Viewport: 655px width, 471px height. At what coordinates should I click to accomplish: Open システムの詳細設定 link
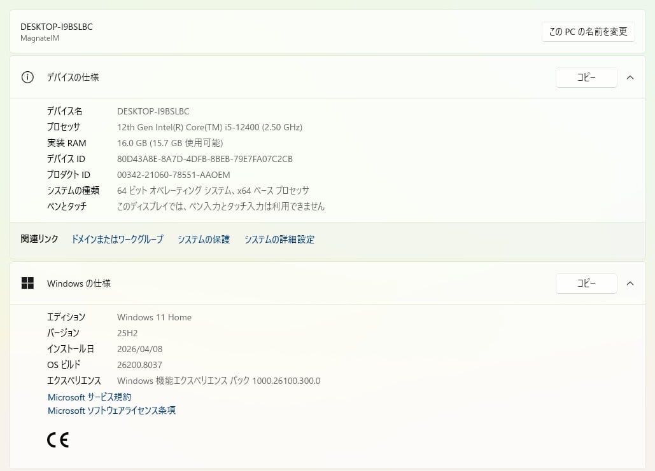[x=279, y=239]
